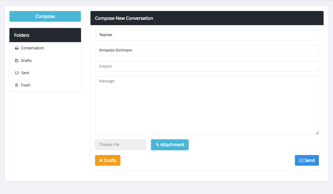This screenshot has width=333, height=194.
Task: Save message with orange Drafts button
Action: (108, 160)
